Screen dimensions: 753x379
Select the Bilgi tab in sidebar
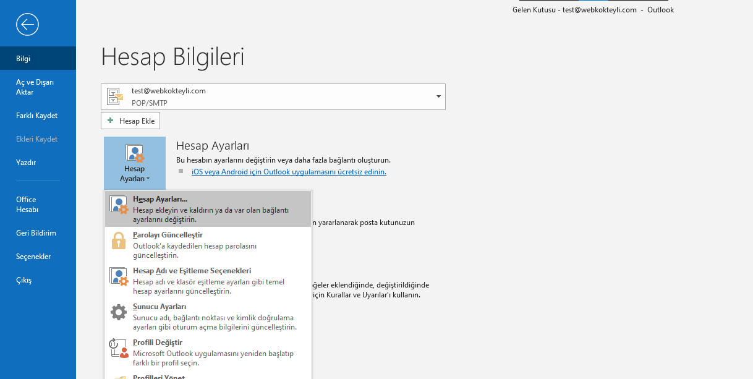(38, 59)
